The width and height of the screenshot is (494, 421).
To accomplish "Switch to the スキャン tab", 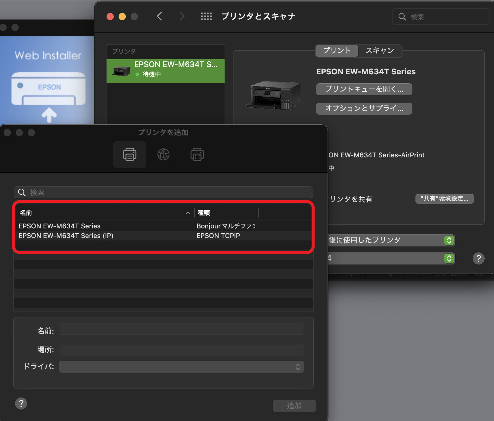I will 380,51.
